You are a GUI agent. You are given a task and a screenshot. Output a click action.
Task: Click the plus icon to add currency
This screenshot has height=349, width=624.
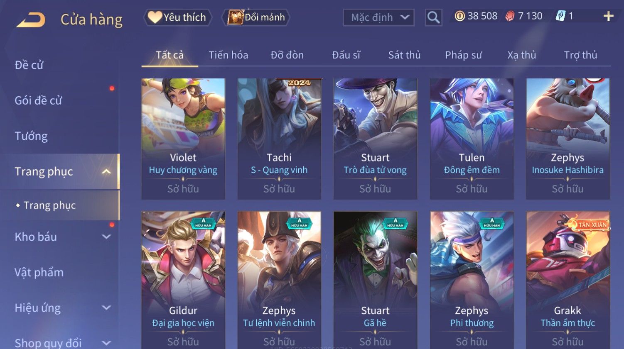(608, 16)
